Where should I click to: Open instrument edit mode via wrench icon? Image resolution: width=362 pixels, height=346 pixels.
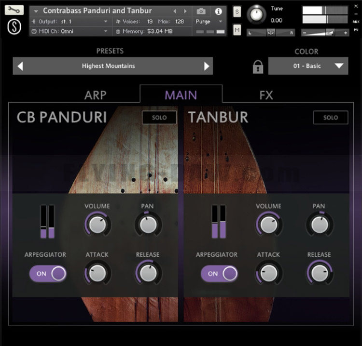tap(14, 10)
